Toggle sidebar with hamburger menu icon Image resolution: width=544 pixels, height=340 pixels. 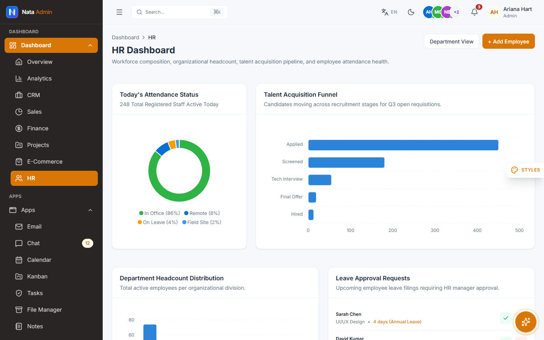pos(119,12)
